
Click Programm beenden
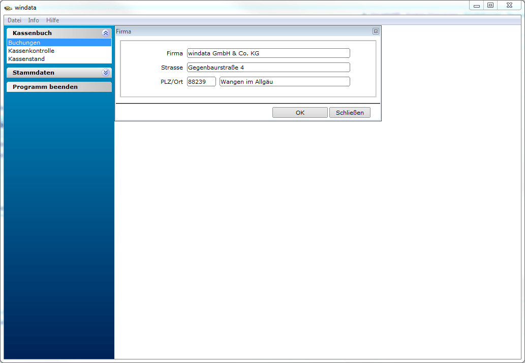(59, 87)
